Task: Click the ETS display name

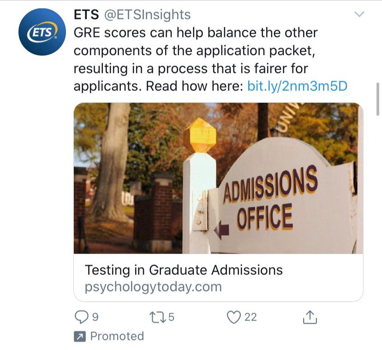Action: 86,15
